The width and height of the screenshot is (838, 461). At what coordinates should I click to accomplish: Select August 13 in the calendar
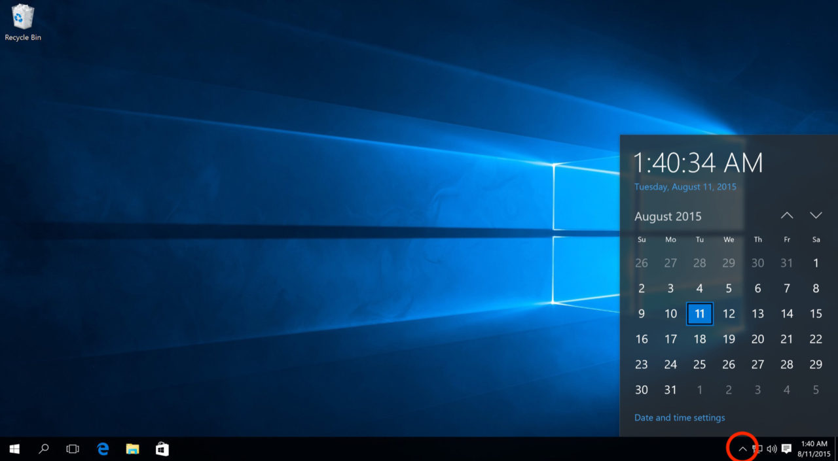tap(757, 314)
